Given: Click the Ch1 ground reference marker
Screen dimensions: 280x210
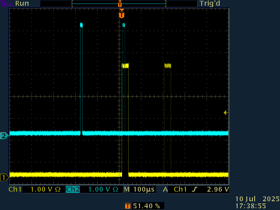Looking at the screenshot, I should [4, 177].
